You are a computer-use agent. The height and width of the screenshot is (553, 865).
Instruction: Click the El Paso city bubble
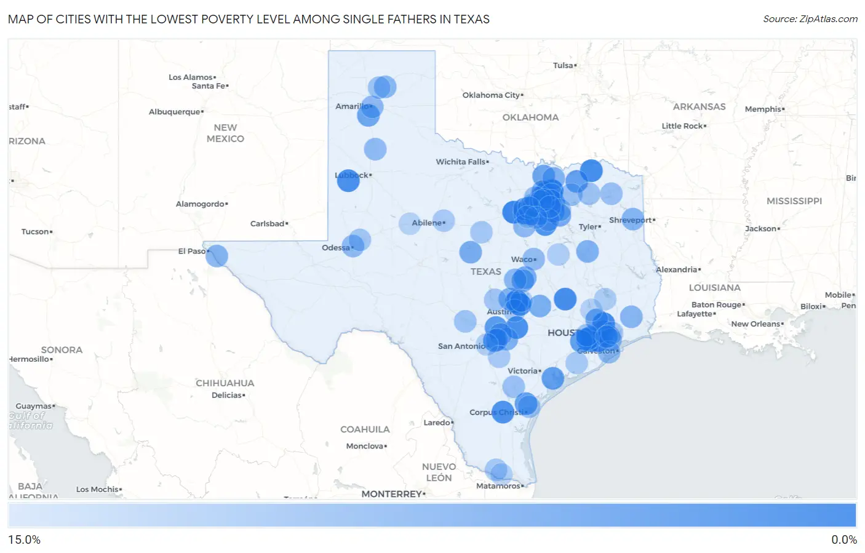[x=217, y=255]
